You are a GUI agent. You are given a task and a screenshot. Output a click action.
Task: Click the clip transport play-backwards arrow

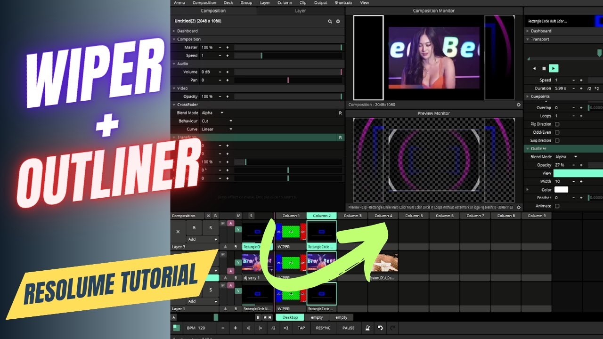click(x=534, y=68)
